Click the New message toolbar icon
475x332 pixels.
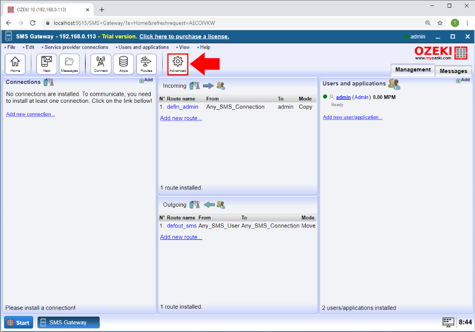coord(47,64)
